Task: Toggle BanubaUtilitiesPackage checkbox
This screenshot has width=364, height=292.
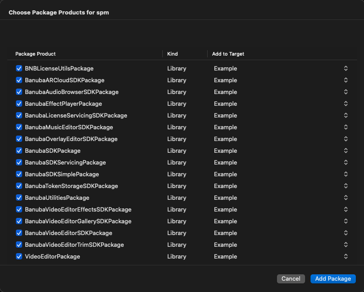Action: pos(19,198)
